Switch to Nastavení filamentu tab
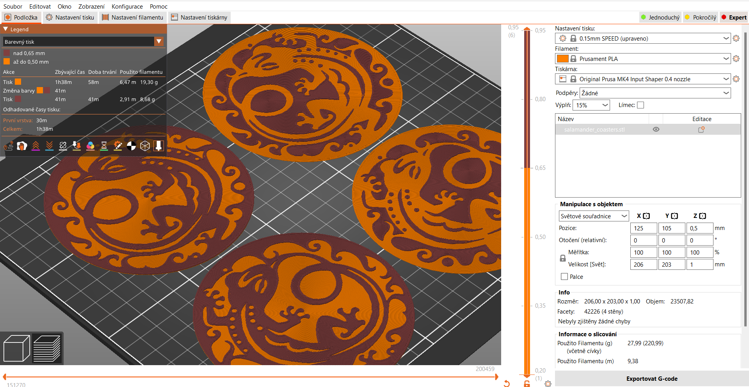Viewport: 749px width, 387px height. tap(133, 17)
